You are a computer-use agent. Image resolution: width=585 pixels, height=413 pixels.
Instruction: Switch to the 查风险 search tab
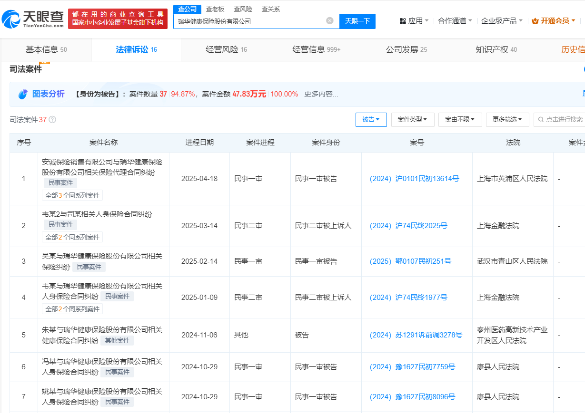(243, 9)
